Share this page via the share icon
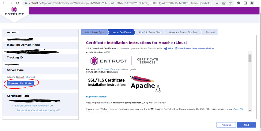The width and height of the screenshot is (261, 131). [224, 3]
